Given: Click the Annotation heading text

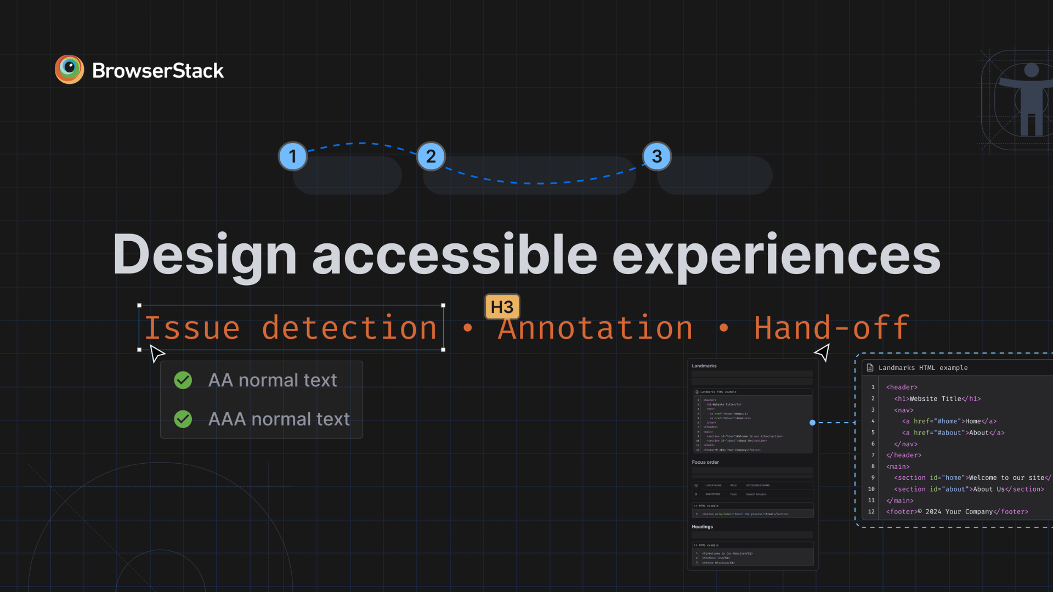Looking at the screenshot, I should tap(595, 328).
